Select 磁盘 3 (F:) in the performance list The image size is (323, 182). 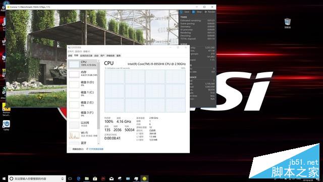[82, 114]
